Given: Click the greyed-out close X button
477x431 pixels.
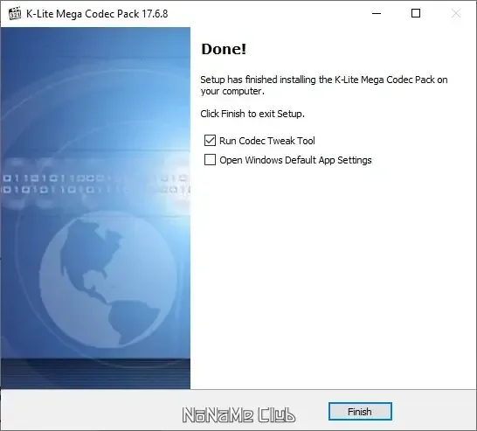Looking at the screenshot, I should click(456, 13).
